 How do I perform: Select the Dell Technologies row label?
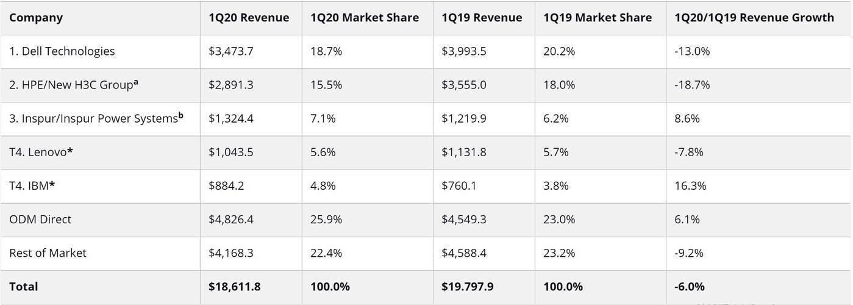[62, 51]
